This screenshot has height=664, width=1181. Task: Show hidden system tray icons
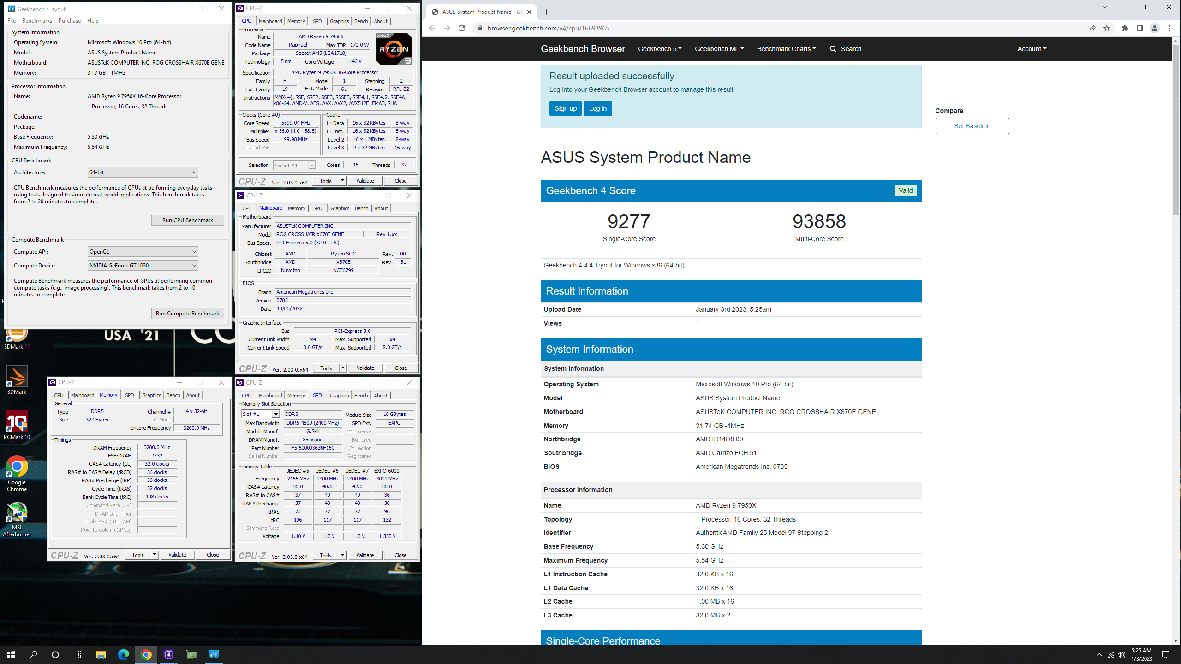pyautogui.click(x=1099, y=655)
